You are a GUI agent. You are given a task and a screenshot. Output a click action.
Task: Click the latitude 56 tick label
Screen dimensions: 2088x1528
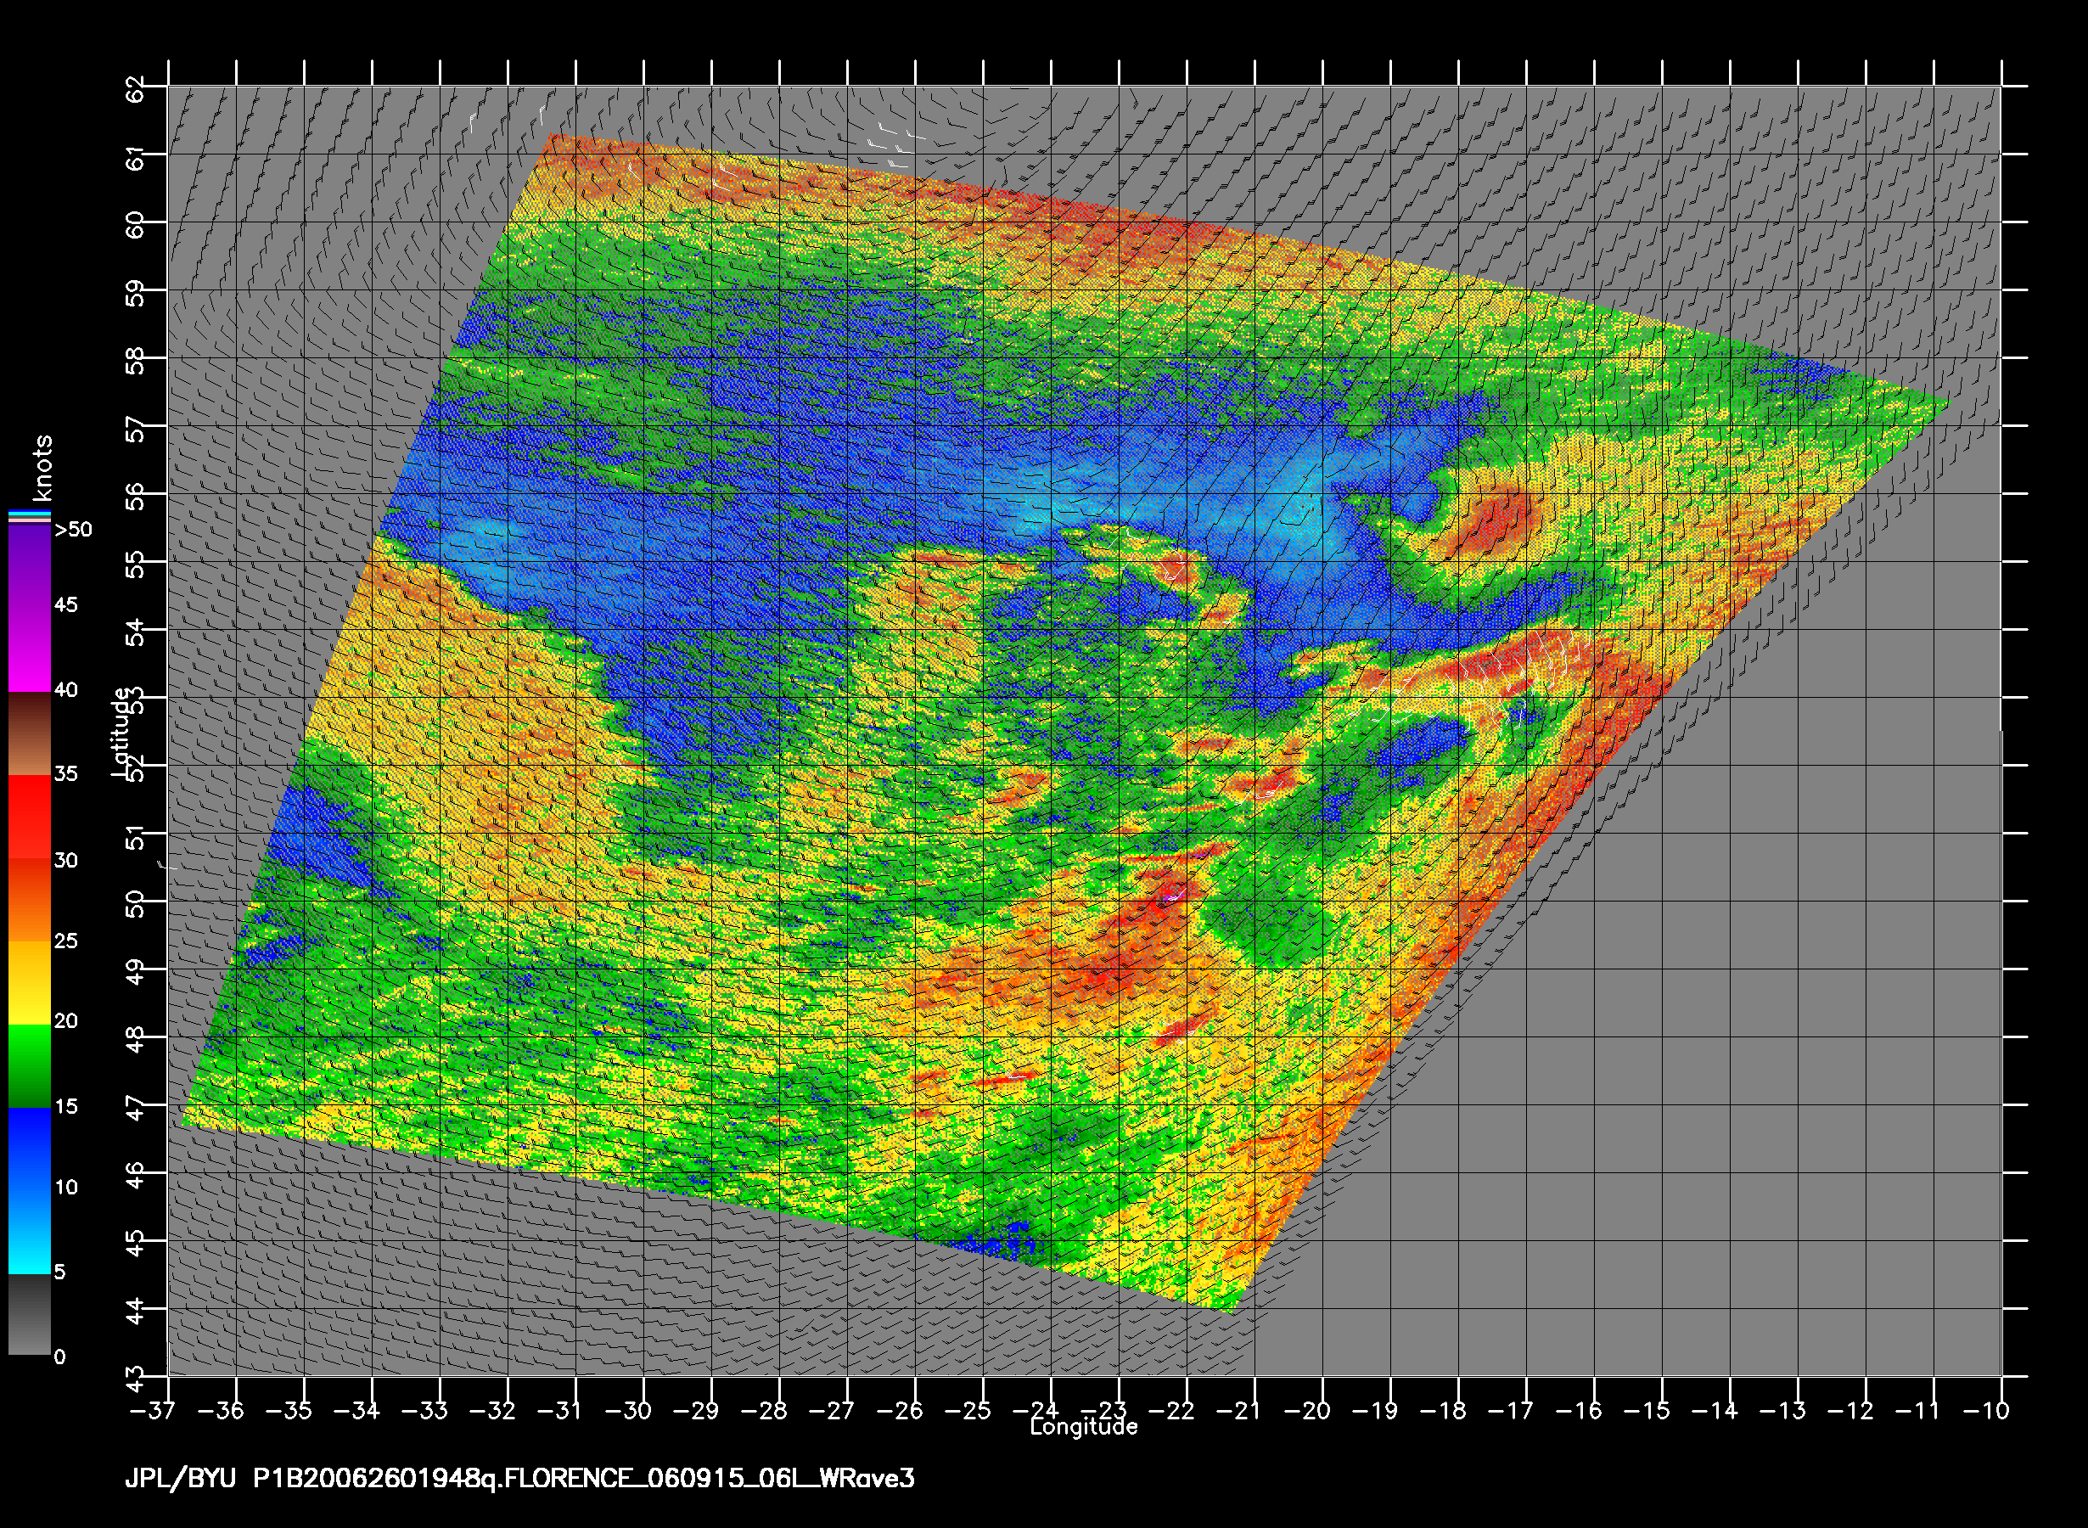pyautogui.click(x=136, y=498)
